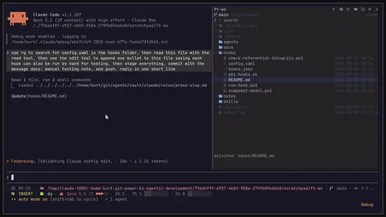Click the round icon next to the eye icon
This screenshot has height=217, width=386.
[x=362, y=10]
